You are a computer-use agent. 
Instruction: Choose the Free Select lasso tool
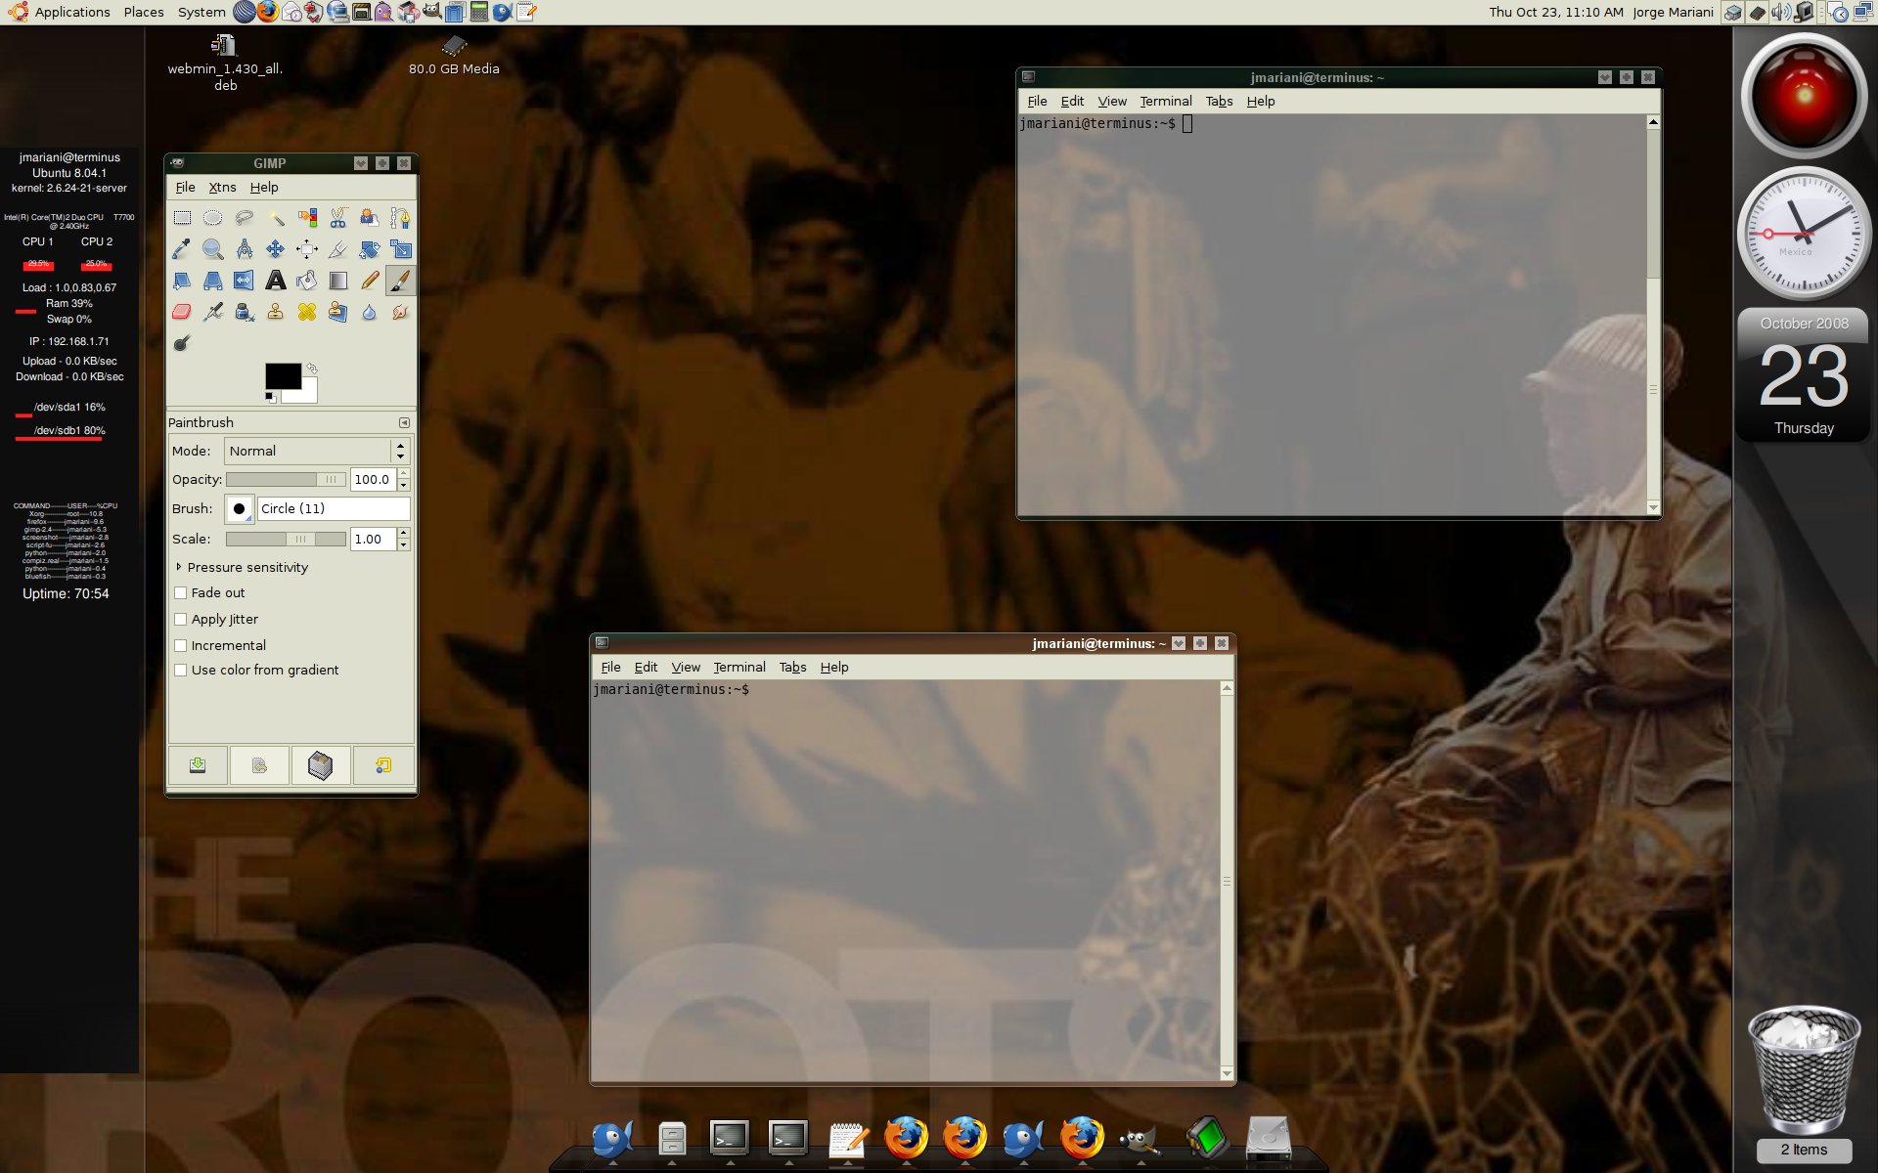[x=245, y=218]
